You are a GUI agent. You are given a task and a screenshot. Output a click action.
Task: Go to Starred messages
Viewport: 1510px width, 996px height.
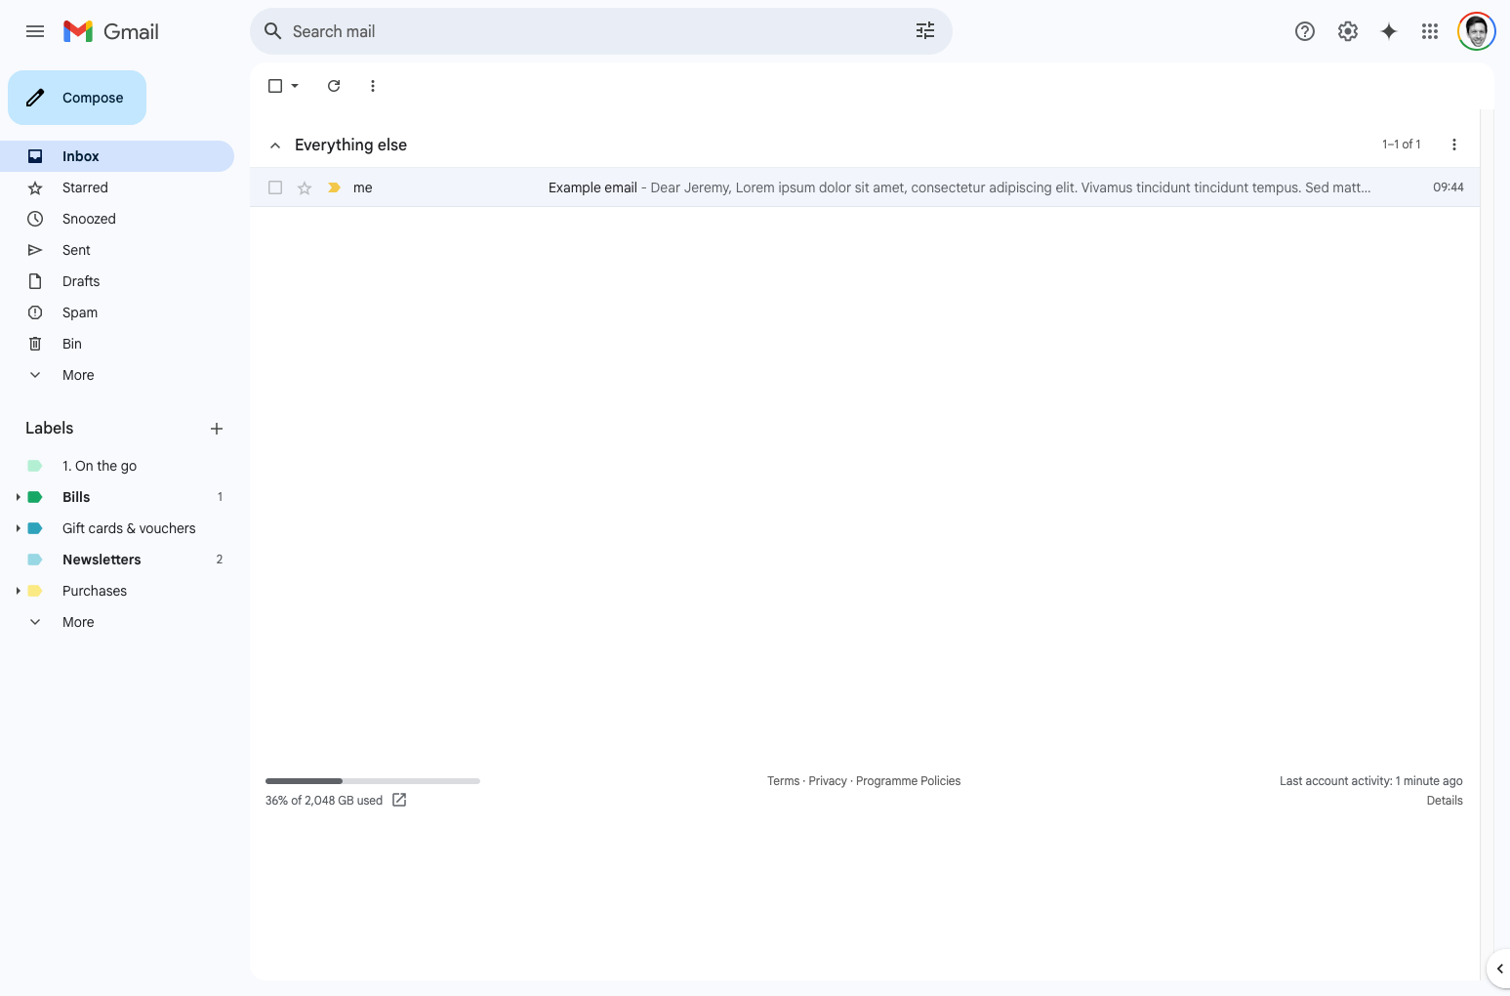[117, 187]
